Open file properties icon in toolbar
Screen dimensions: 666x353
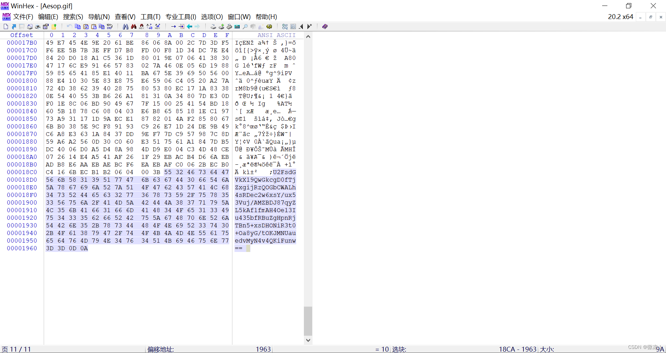click(45, 26)
